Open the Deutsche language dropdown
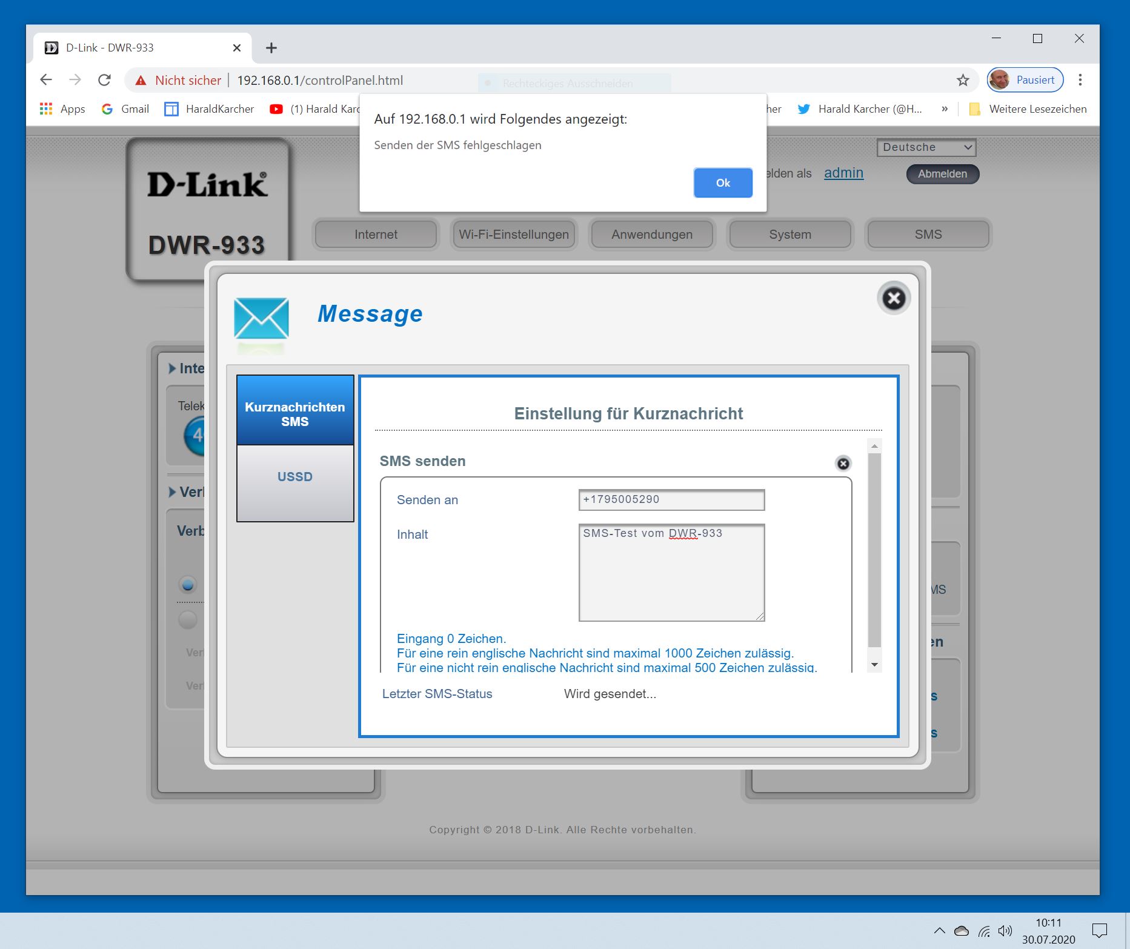This screenshot has width=1130, height=949. pyautogui.click(x=926, y=147)
